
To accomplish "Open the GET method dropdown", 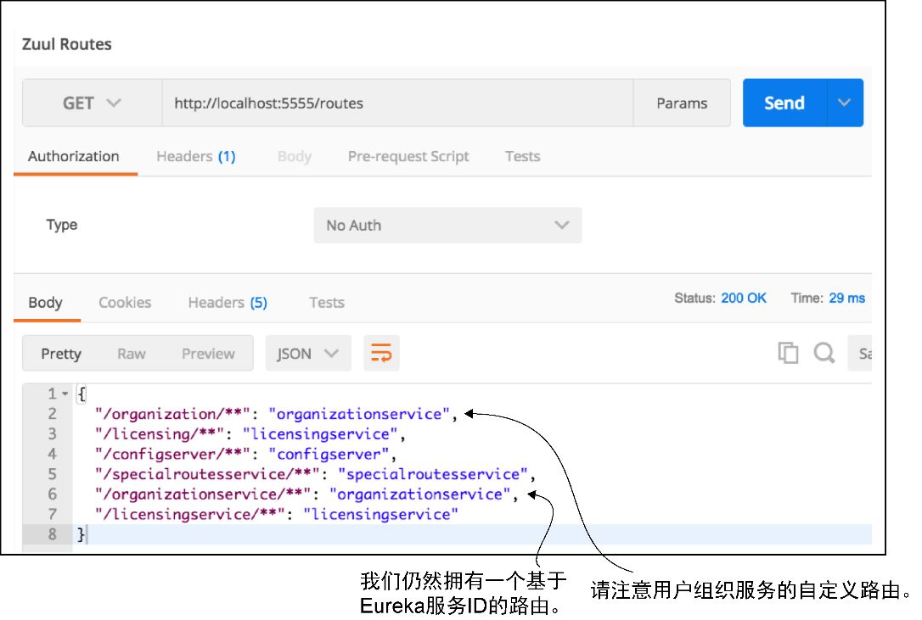I will coord(92,103).
